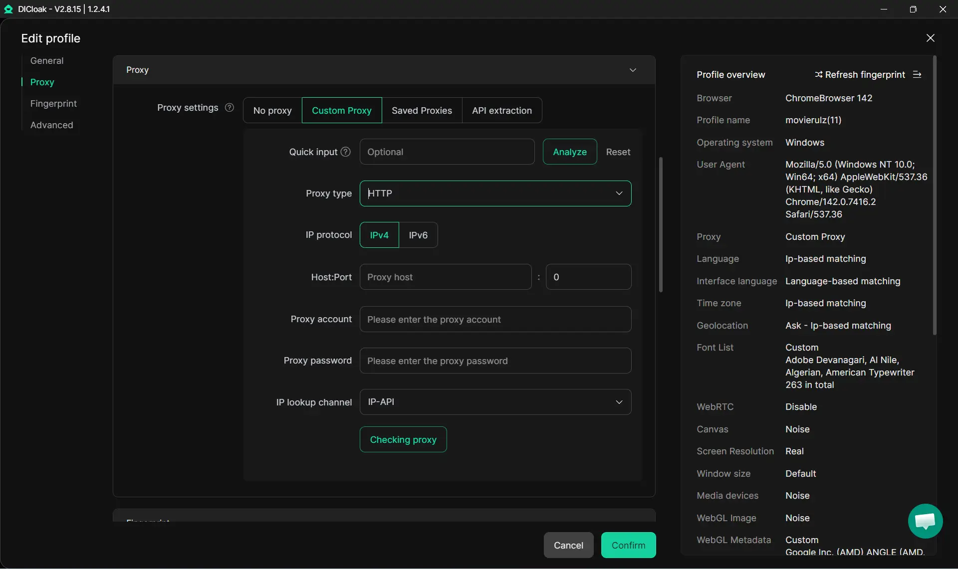The image size is (958, 569).
Task: Select IPv6 as the IP protocol
Action: (418, 235)
